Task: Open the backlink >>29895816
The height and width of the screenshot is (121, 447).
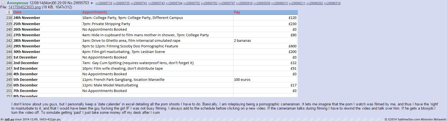Action: [x=244, y=3]
